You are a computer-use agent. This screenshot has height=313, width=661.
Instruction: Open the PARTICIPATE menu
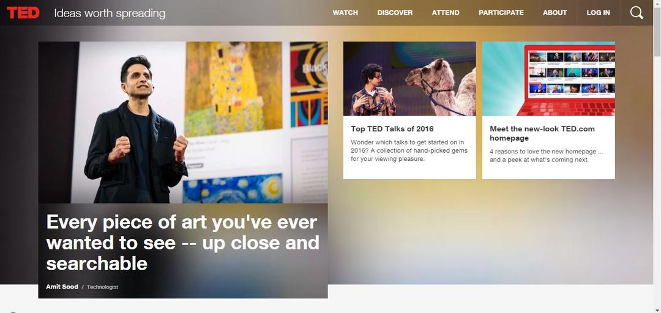coord(501,13)
